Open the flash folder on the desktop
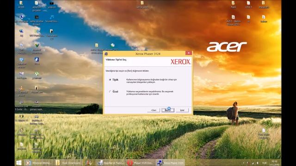The image size is (296, 166). (233, 5)
